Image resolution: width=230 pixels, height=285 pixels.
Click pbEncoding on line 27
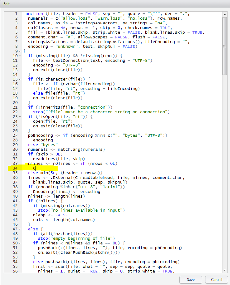[x=40, y=135]
